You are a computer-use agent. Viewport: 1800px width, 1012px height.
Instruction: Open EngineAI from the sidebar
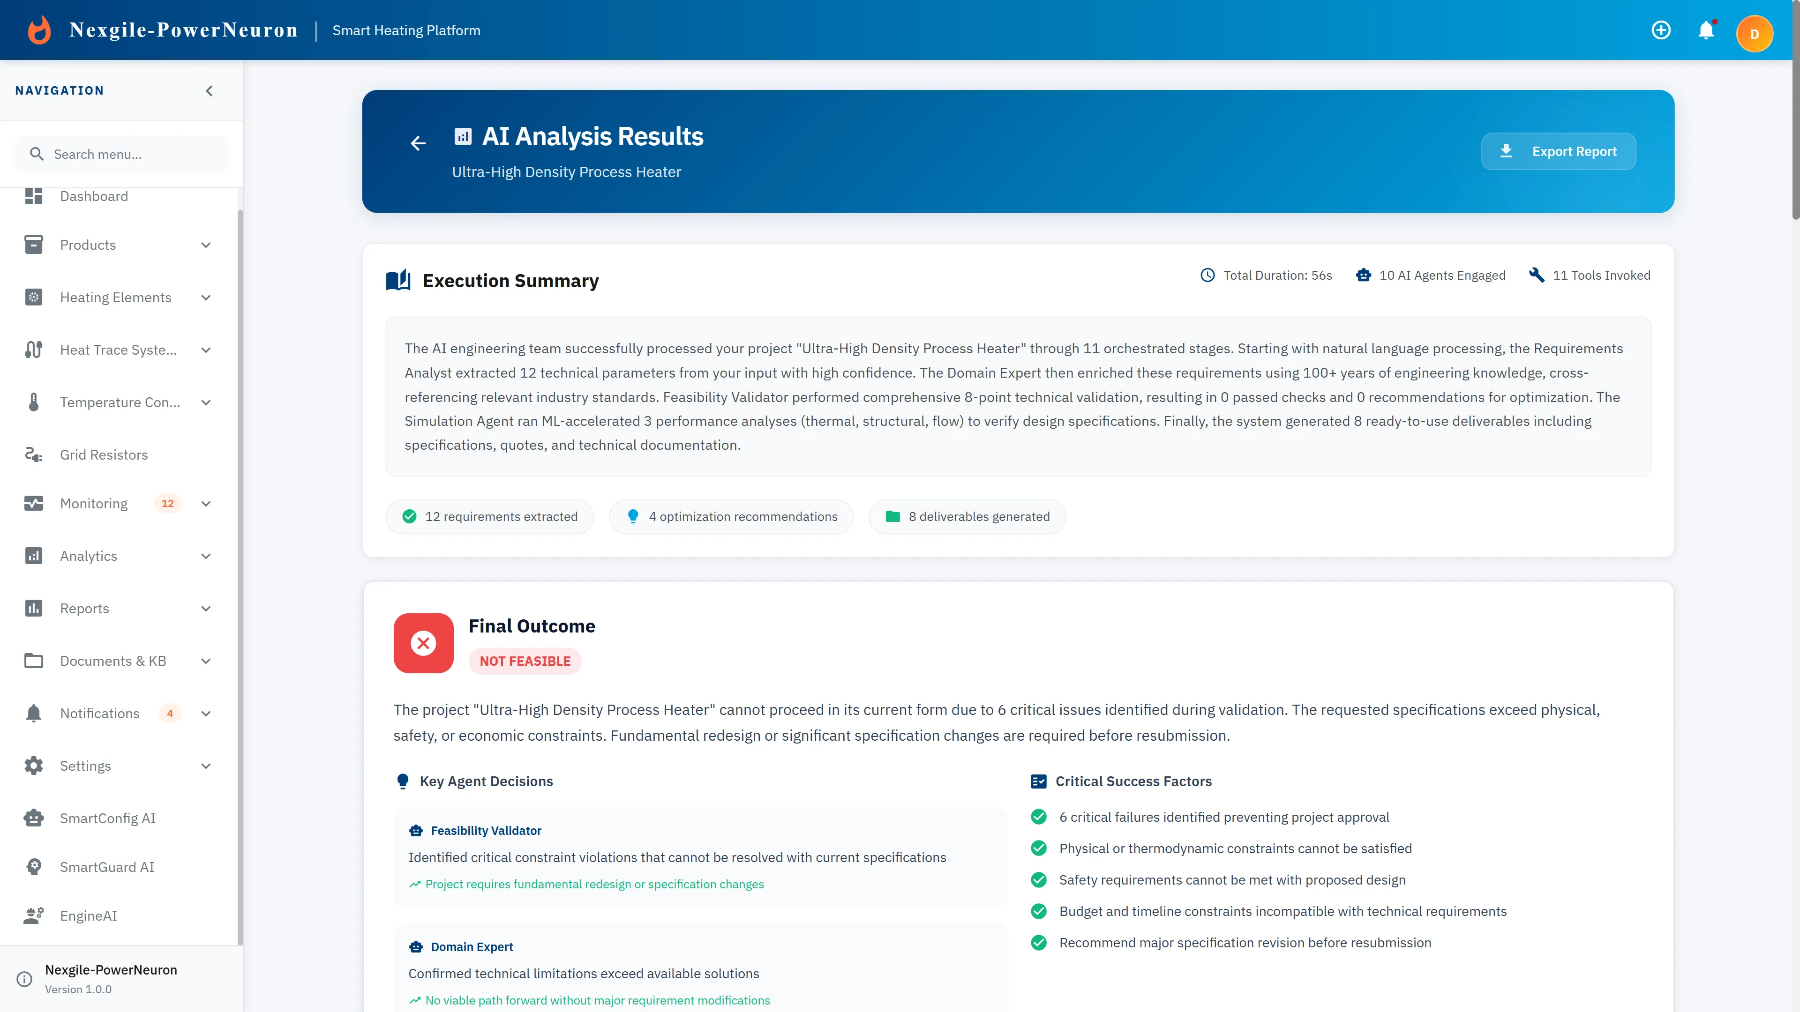pyautogui.click(x=88, y=915)
